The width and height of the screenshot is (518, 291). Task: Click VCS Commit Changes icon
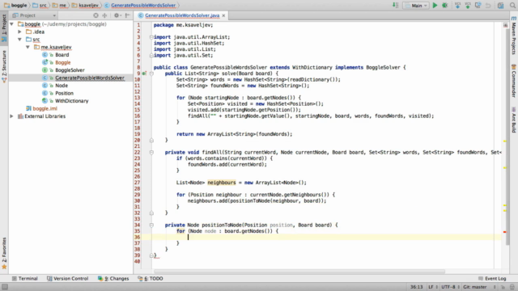point(468,6)
